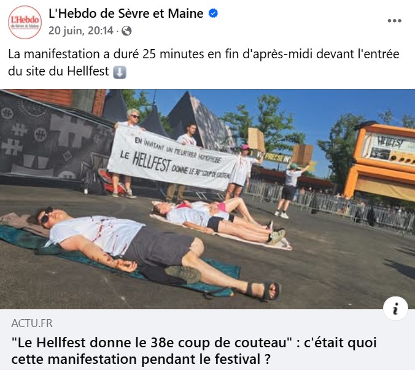
Task: Click the globe public audience icon
Action: tap(126, 31)
